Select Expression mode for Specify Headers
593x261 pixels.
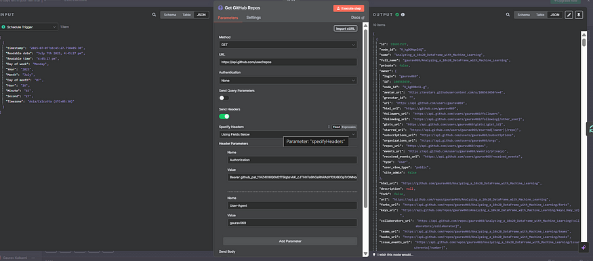[349, 127]
